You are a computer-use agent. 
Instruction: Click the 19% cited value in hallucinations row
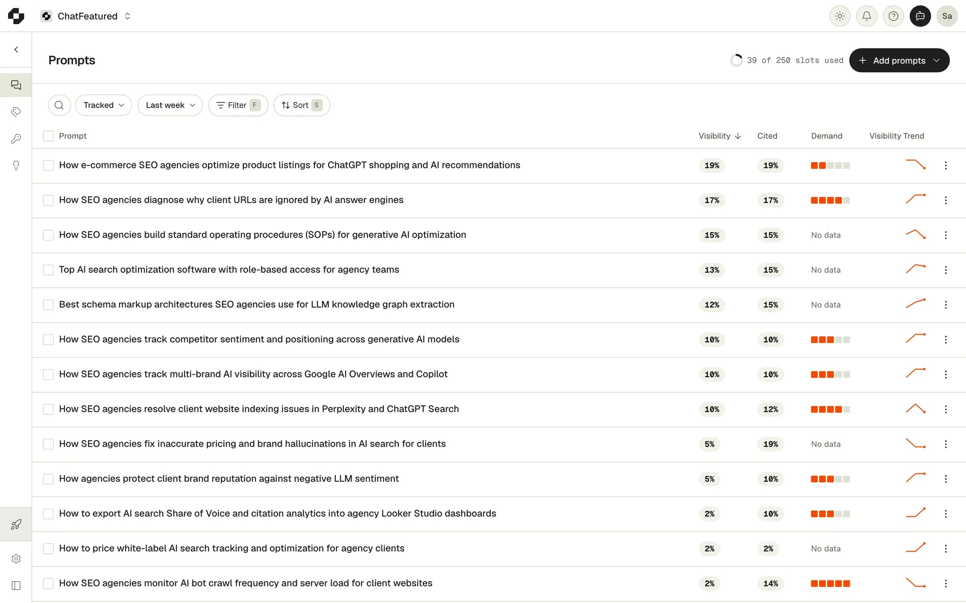click(x=771, y=444)
